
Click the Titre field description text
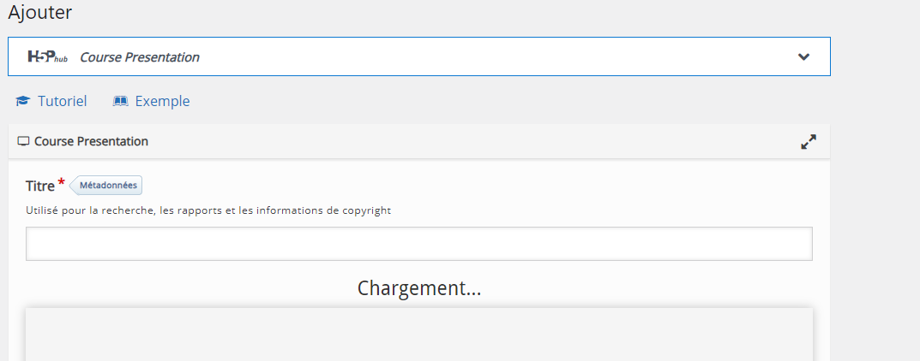[x=208, y=210]
